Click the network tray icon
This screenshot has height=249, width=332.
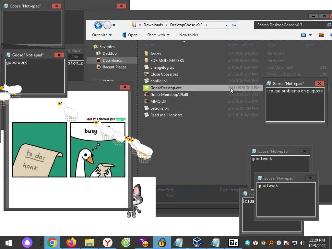tap(294, 243)
